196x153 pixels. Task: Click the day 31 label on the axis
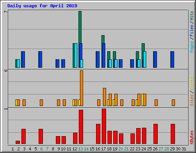[184, 149]
